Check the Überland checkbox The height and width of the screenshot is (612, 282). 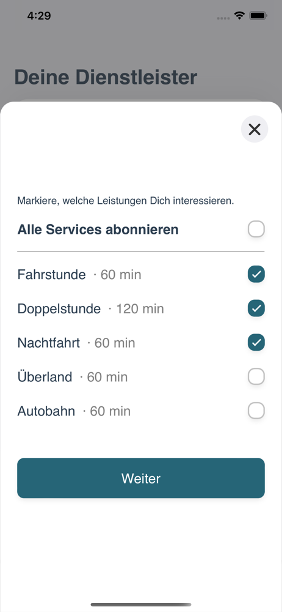[x=256, y=376]
